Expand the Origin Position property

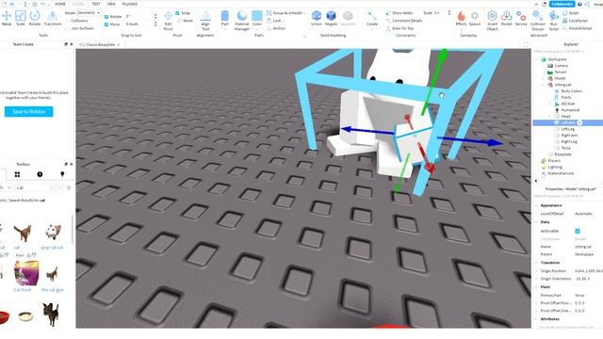tap(537, 271)
